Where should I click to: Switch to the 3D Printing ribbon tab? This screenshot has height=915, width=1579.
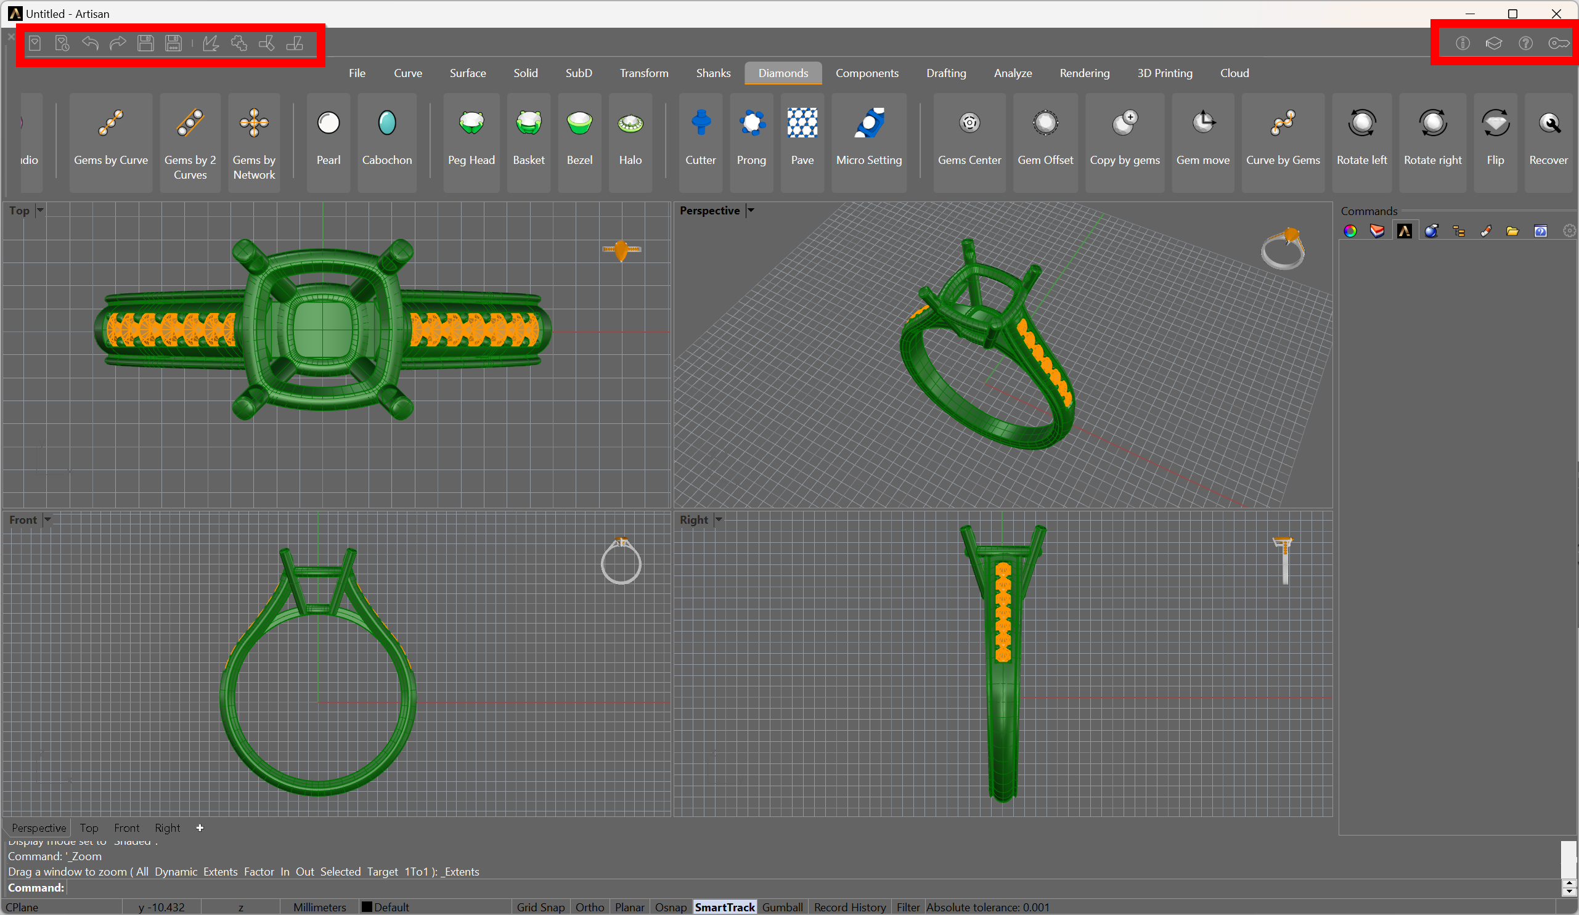[1165, 73]
